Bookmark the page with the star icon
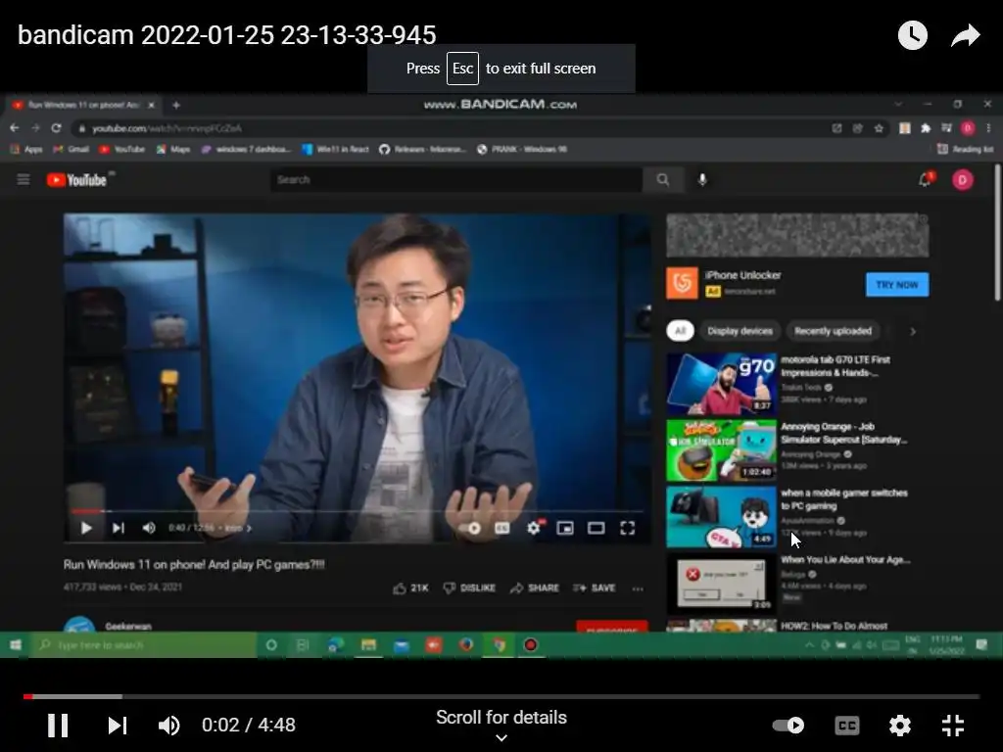The width and height of the screenshot is (1003, 752). (879, 128)
